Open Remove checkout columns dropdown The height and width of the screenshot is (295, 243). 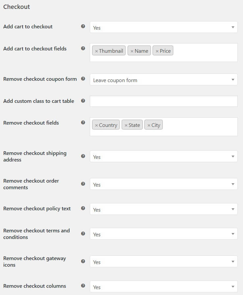coord(164,286)
